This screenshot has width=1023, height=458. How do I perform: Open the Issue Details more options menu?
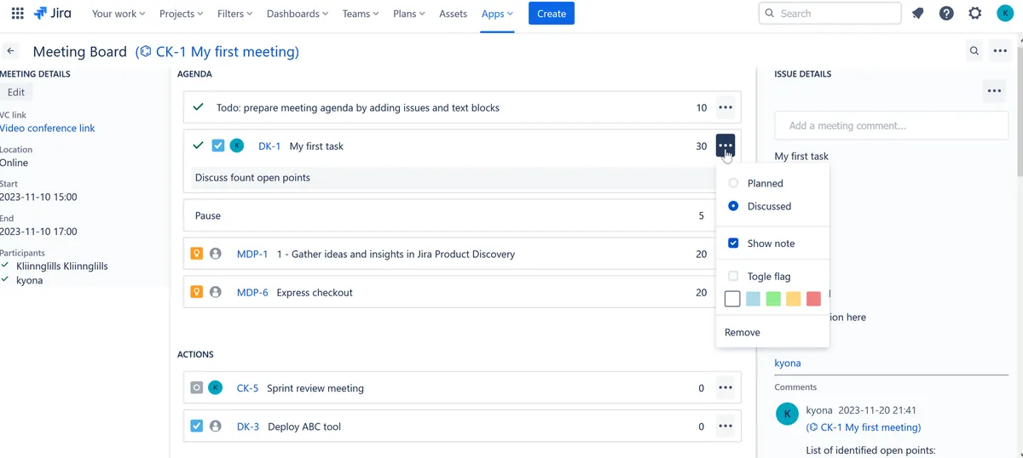993,90
